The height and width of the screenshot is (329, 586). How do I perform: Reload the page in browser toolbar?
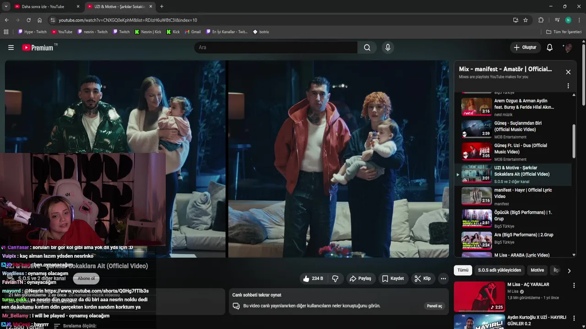click(28, 20)
